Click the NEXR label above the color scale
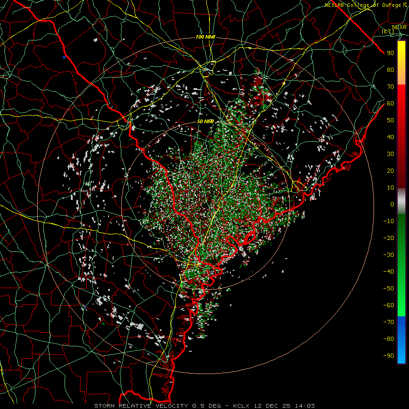 point(399,27)
